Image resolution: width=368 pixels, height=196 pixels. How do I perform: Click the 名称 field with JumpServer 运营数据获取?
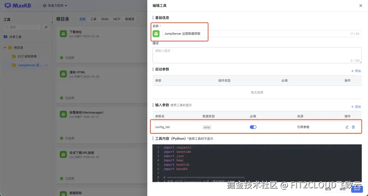pyautogui.click(x=262, y=34)
